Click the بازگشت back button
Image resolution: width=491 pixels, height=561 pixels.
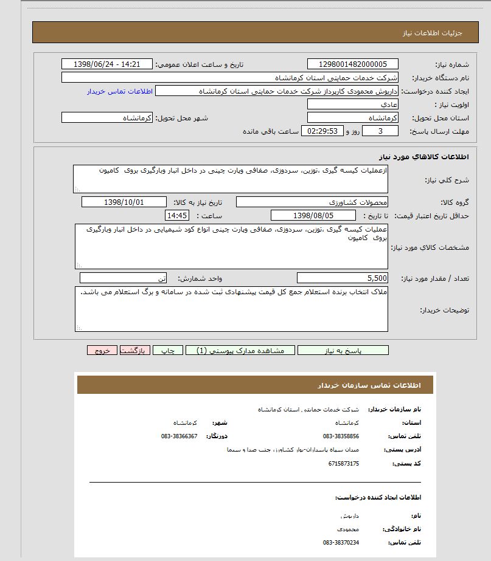(x=134, y=351)
